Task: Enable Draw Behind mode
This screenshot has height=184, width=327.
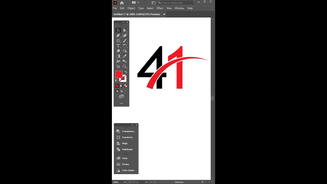Action: click(x=121, y=91)
